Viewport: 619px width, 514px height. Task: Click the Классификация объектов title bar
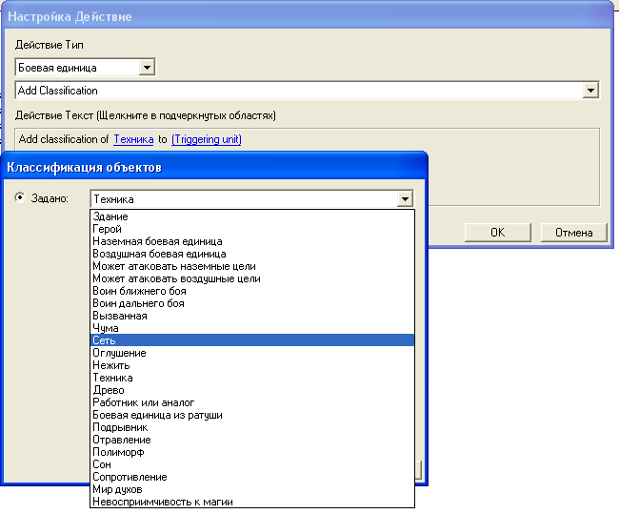coord(214,167)
